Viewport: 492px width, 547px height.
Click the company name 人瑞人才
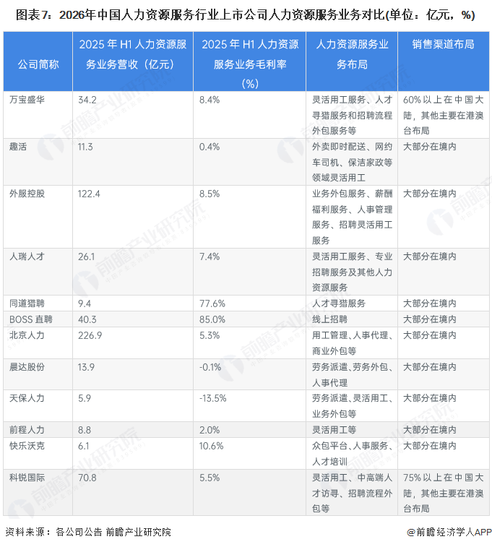click(27, 257)
